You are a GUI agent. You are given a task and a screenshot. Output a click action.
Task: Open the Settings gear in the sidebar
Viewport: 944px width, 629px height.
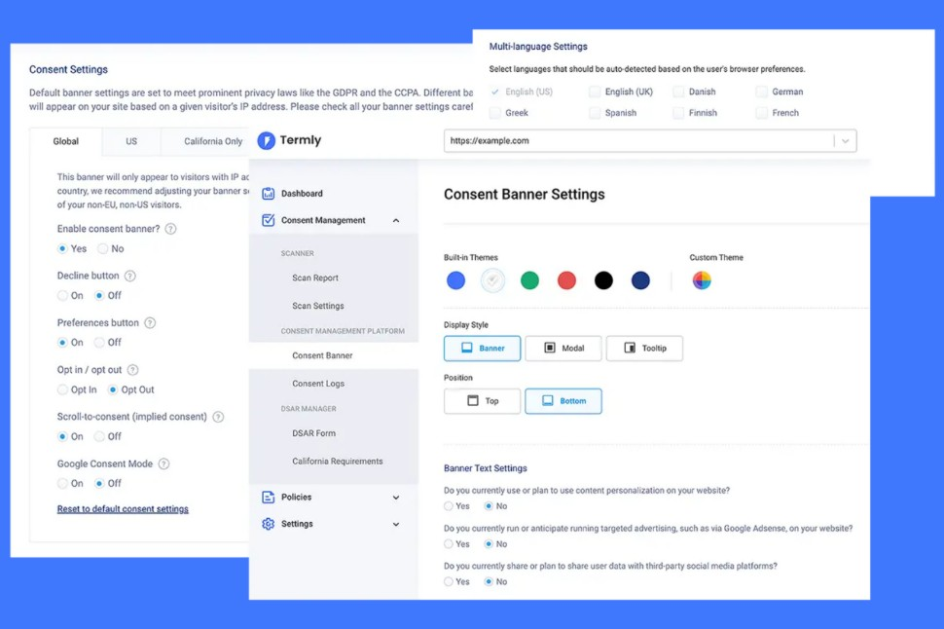[267, 524]
